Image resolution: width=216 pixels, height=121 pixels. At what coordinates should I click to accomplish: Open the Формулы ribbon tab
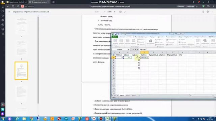(x=152, y=37)
